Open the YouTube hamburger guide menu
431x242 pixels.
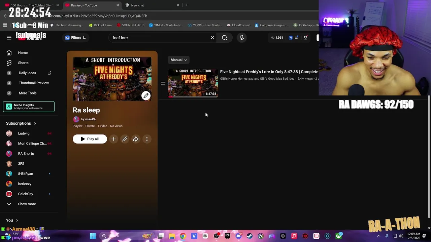coord(9,38)
